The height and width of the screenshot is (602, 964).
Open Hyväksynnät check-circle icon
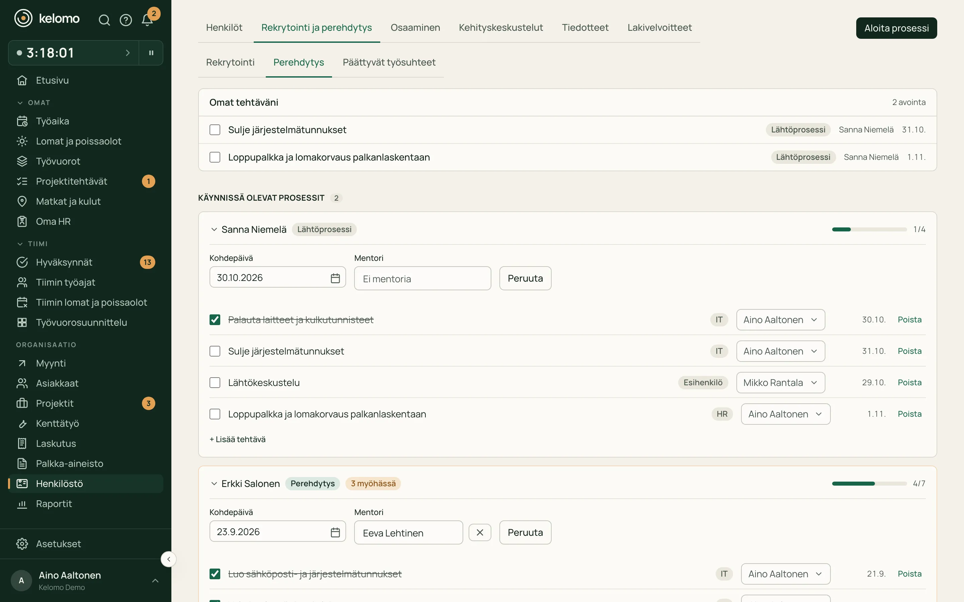22,262
